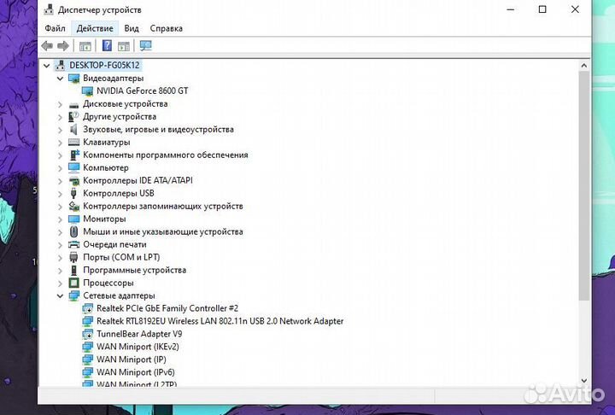Expand the Клавиатуры category

[x=60, y=143]
